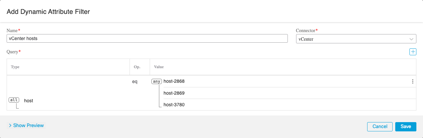Screen dimensions: 423x138
Task: Click the Add Dynamic Attribute Filter title
Action: (x=48, y=12)
